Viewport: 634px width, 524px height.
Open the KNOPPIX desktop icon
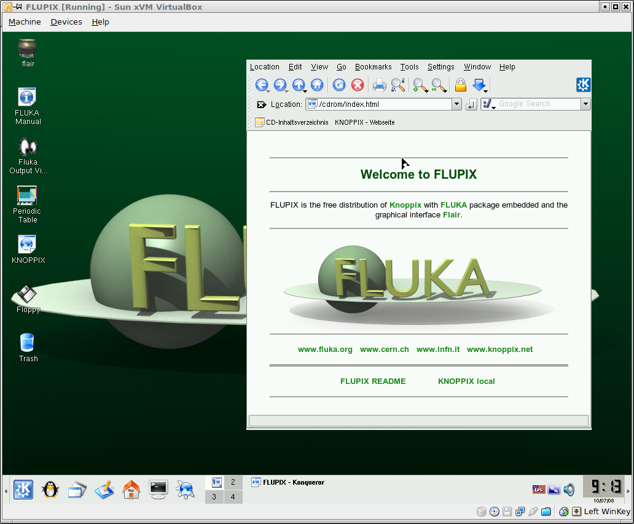coord(28,249)
